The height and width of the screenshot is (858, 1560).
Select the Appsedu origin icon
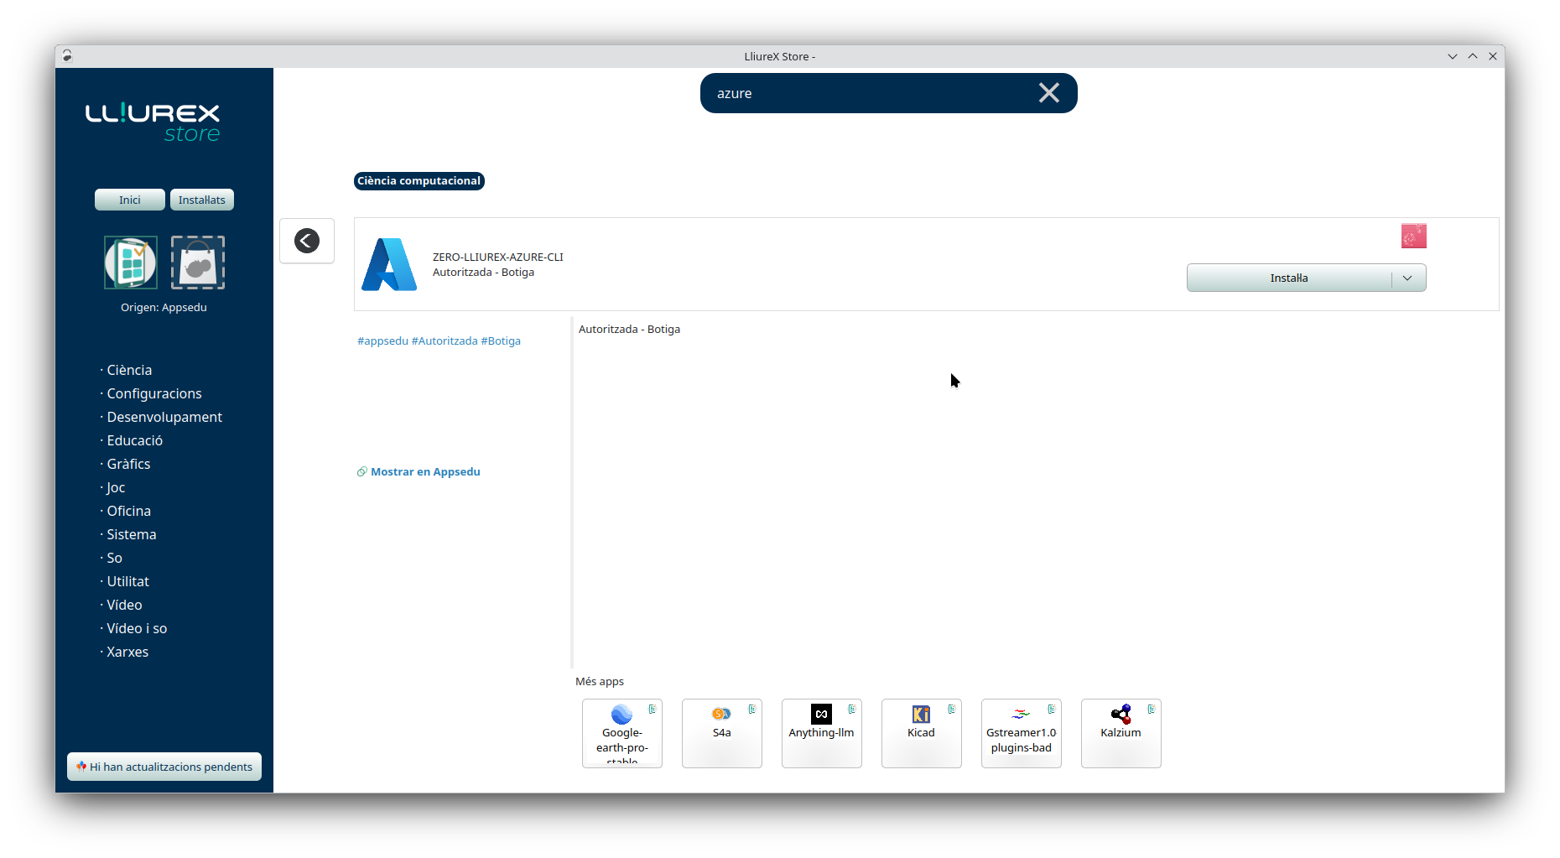(131, 263)
